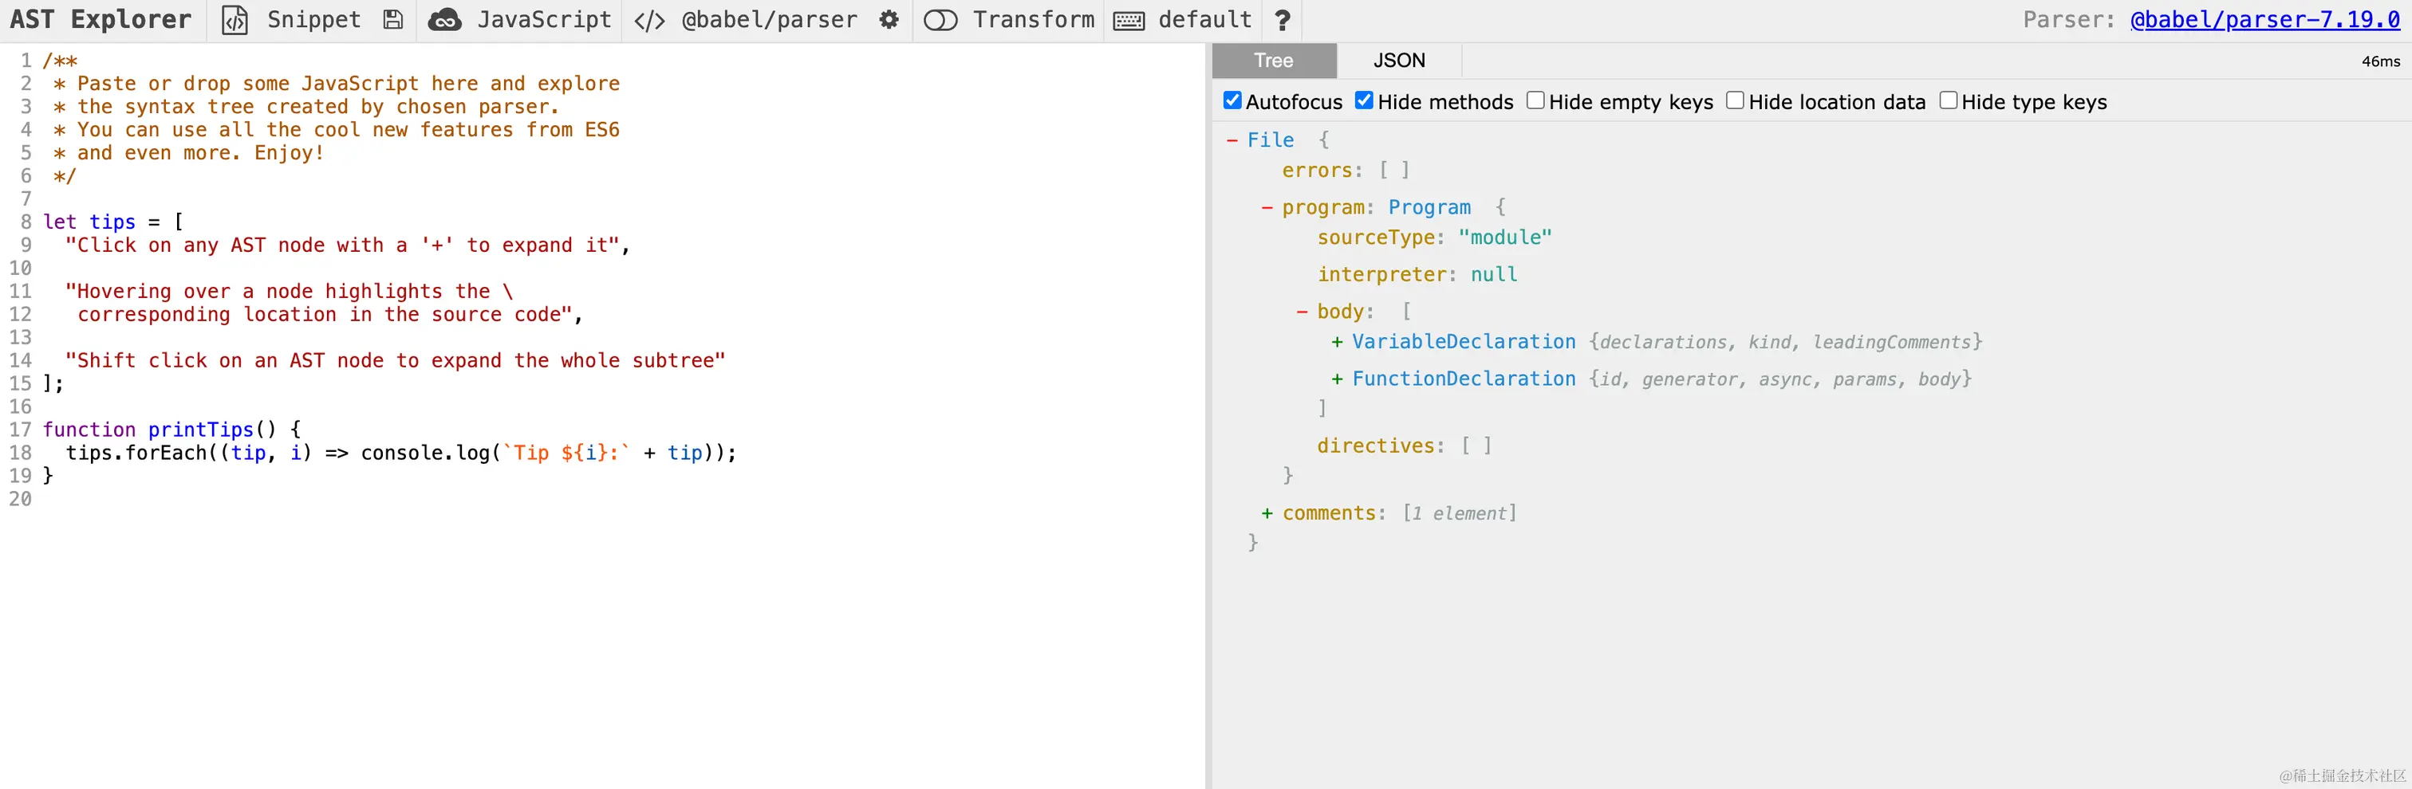The width and height of the screenshot is (2412, 789).
Task: Switch to the JSON tab
Action: pos(1399,61)
